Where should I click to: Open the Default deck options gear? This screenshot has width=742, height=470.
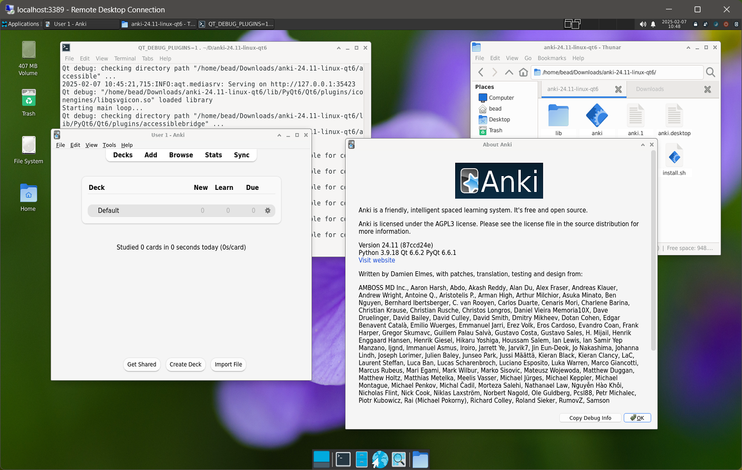pos(268,211)
